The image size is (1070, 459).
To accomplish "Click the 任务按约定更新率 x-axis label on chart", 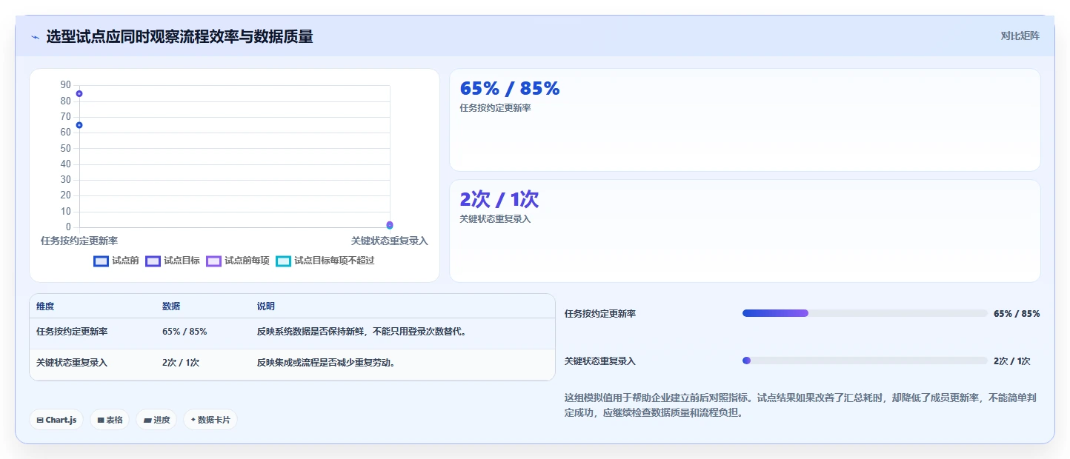I will (79, 241).
